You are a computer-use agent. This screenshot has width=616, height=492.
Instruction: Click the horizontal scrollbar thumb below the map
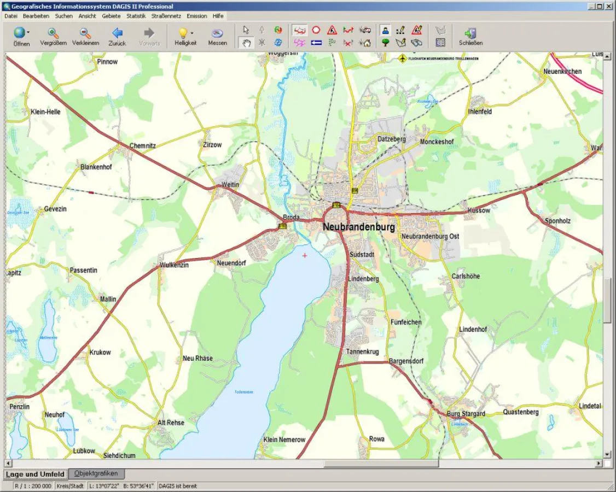pyautogui.click(x=381, y=464)
